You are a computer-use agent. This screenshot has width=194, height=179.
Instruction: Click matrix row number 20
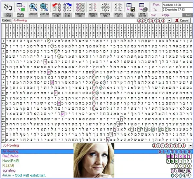click(3, 140)
